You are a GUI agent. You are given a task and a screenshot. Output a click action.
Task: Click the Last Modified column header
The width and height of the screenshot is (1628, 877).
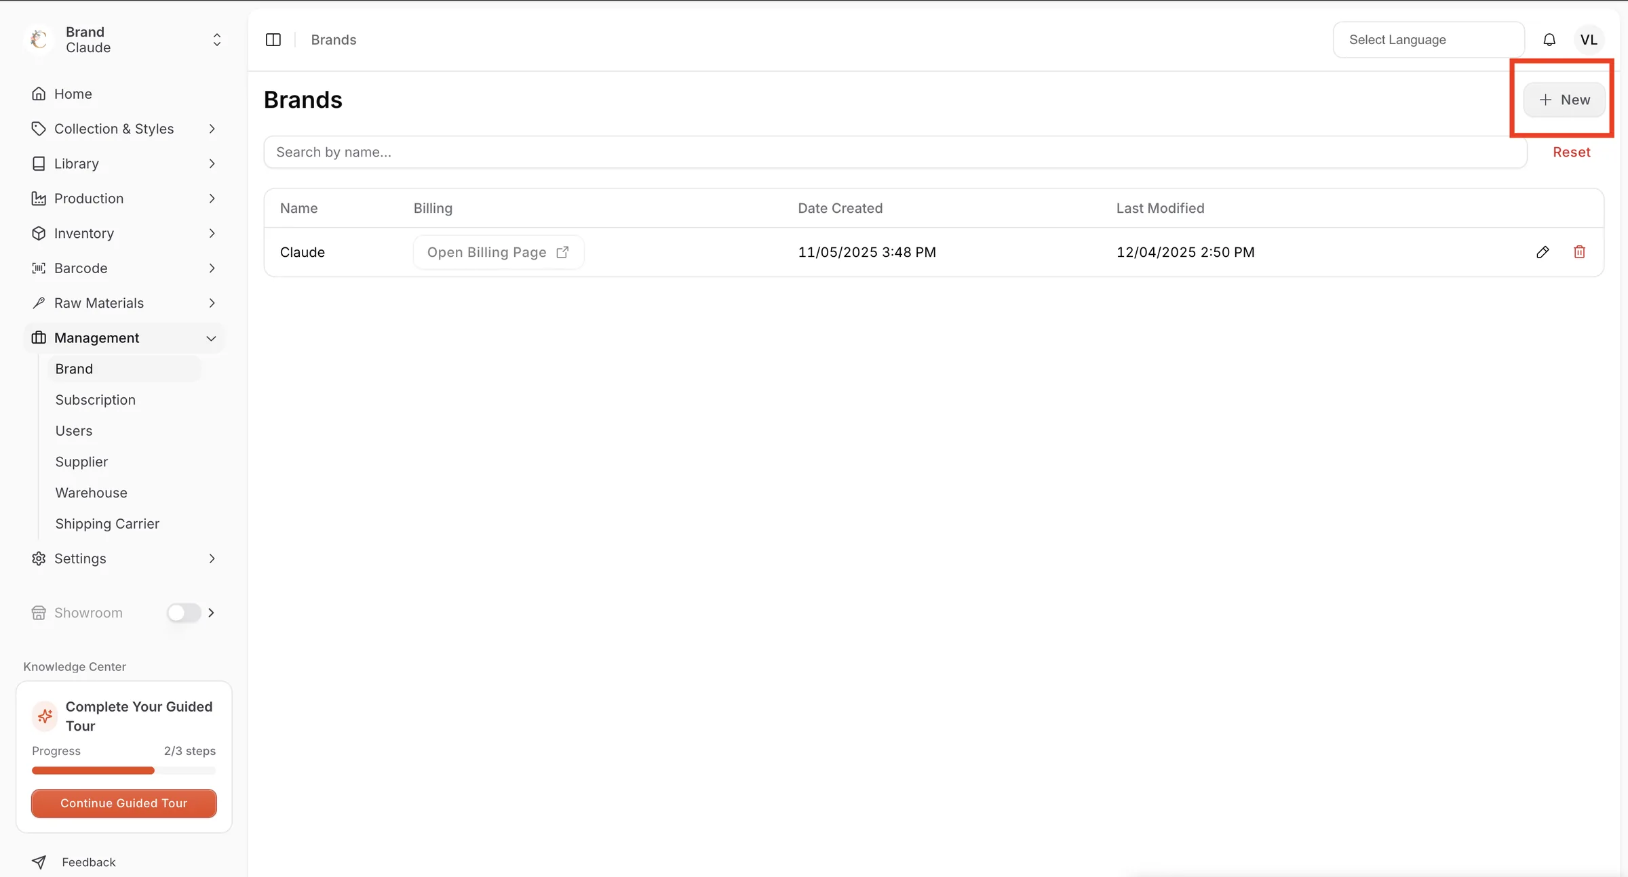(x=1160, y=208)
